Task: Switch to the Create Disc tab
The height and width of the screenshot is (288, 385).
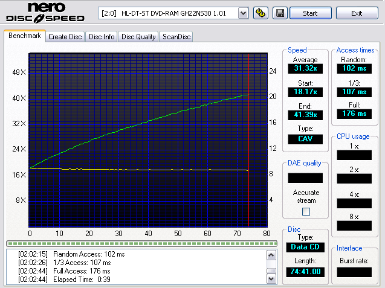Action: click(65, 37)
